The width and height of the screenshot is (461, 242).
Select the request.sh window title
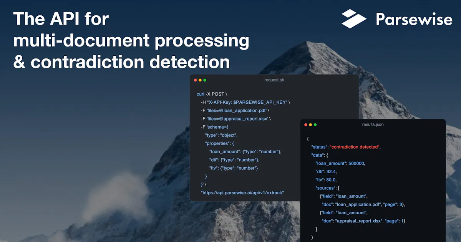[274, 80]
